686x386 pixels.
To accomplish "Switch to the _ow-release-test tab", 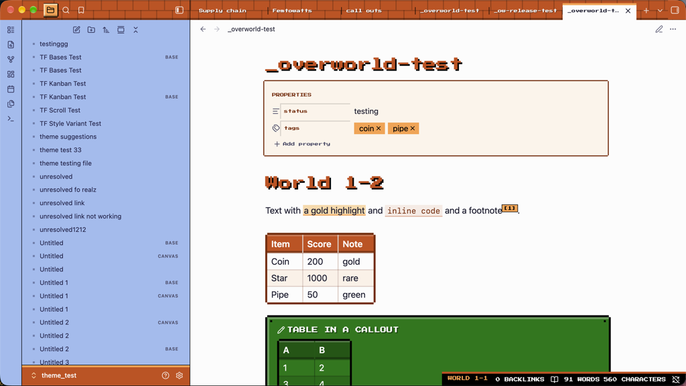I will tap(525, 11).
